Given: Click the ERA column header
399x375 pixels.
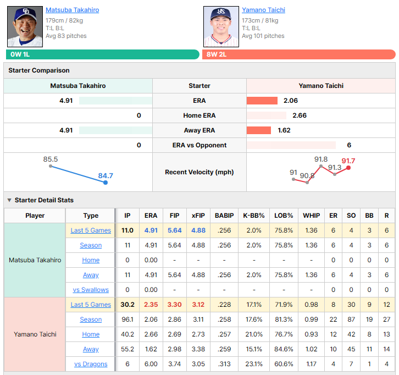Looking at the screenshot, I should 151,216.
